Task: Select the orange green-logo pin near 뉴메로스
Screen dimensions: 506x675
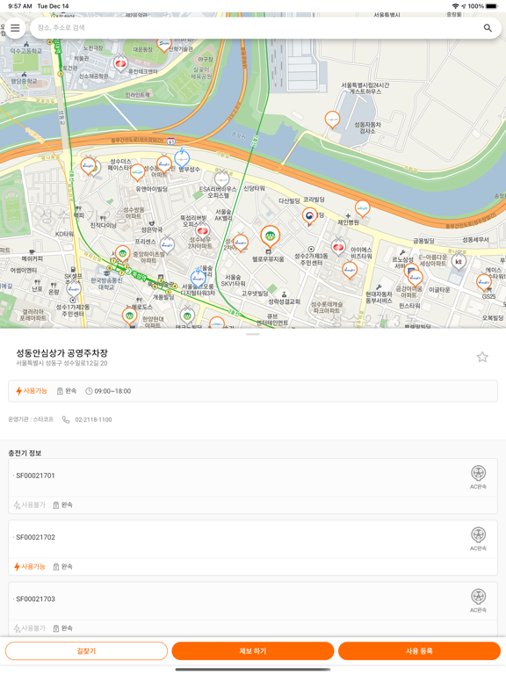Action: (x=129, y=316)
